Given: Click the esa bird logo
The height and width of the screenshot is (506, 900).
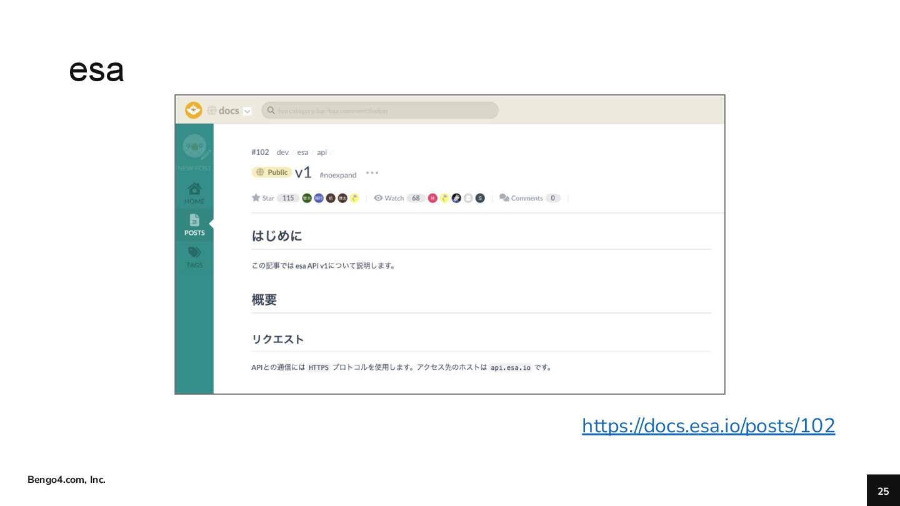Looking at the screenshot, I should (194, 110).
